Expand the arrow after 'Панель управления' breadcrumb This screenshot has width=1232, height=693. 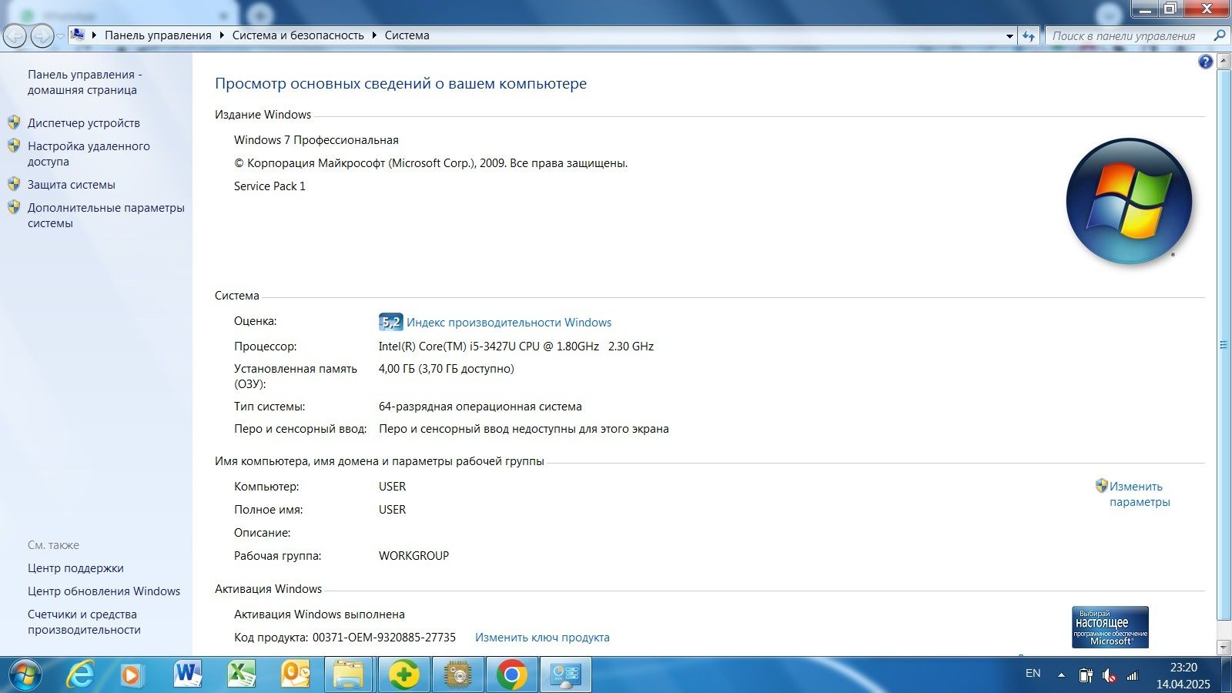[222, 35]
